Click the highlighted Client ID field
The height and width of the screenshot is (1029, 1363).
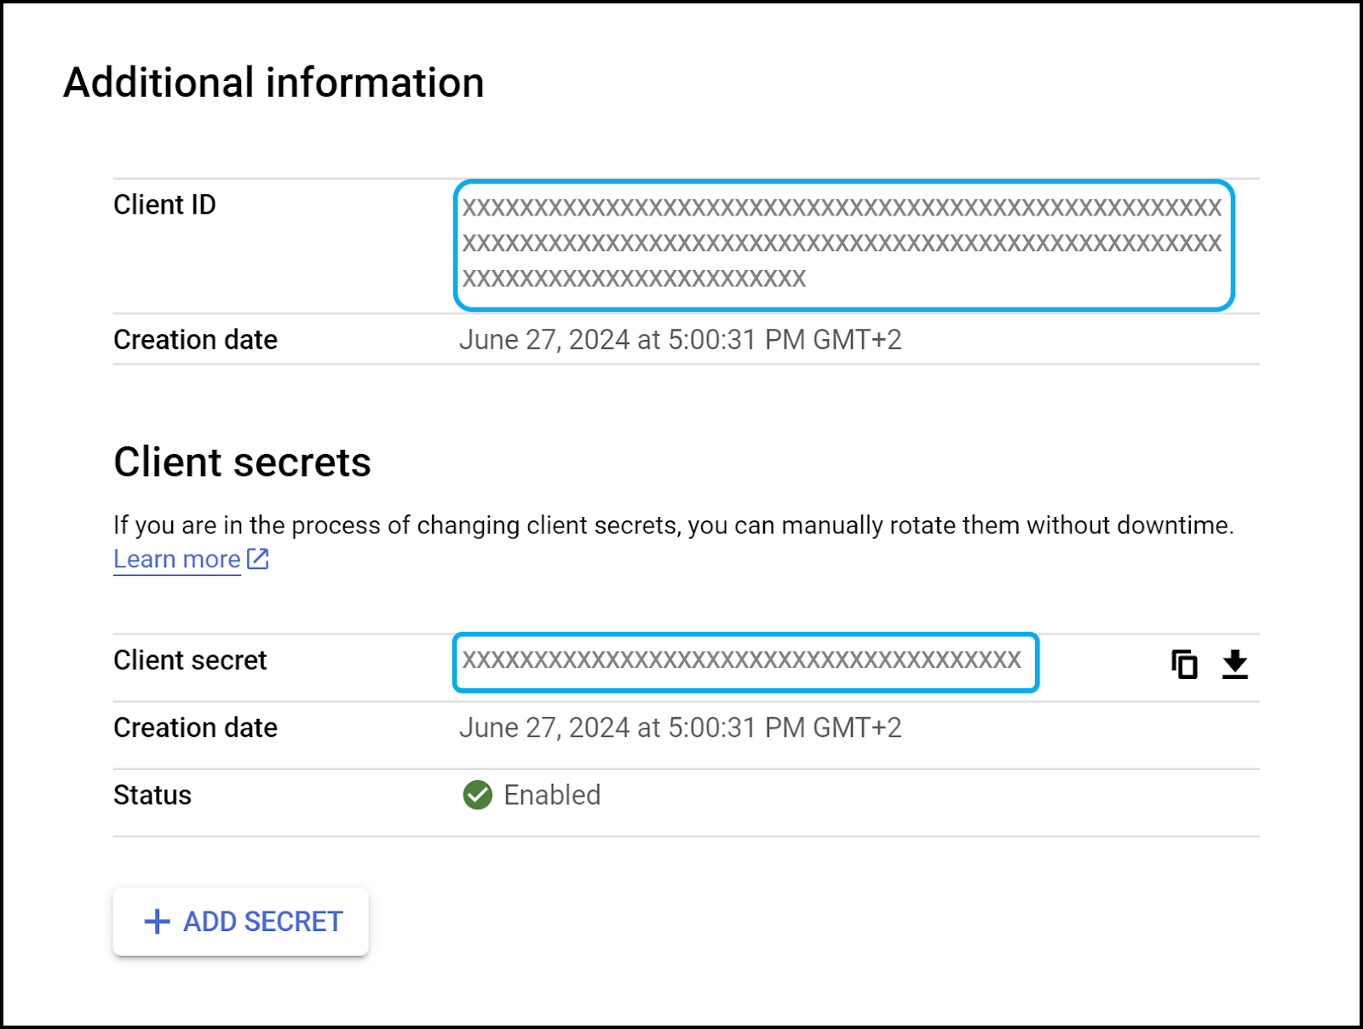843,243
